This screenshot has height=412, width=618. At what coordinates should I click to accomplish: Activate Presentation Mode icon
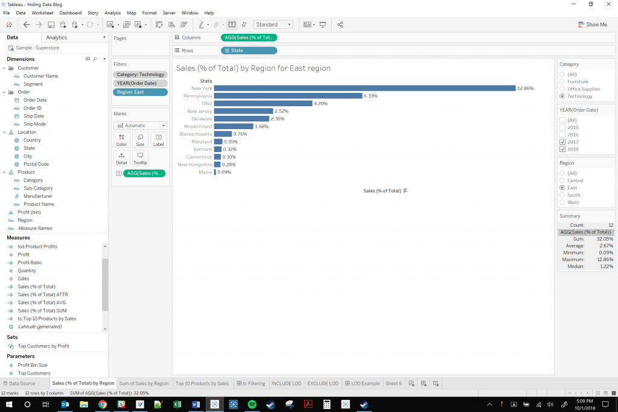tap(322, 25)
